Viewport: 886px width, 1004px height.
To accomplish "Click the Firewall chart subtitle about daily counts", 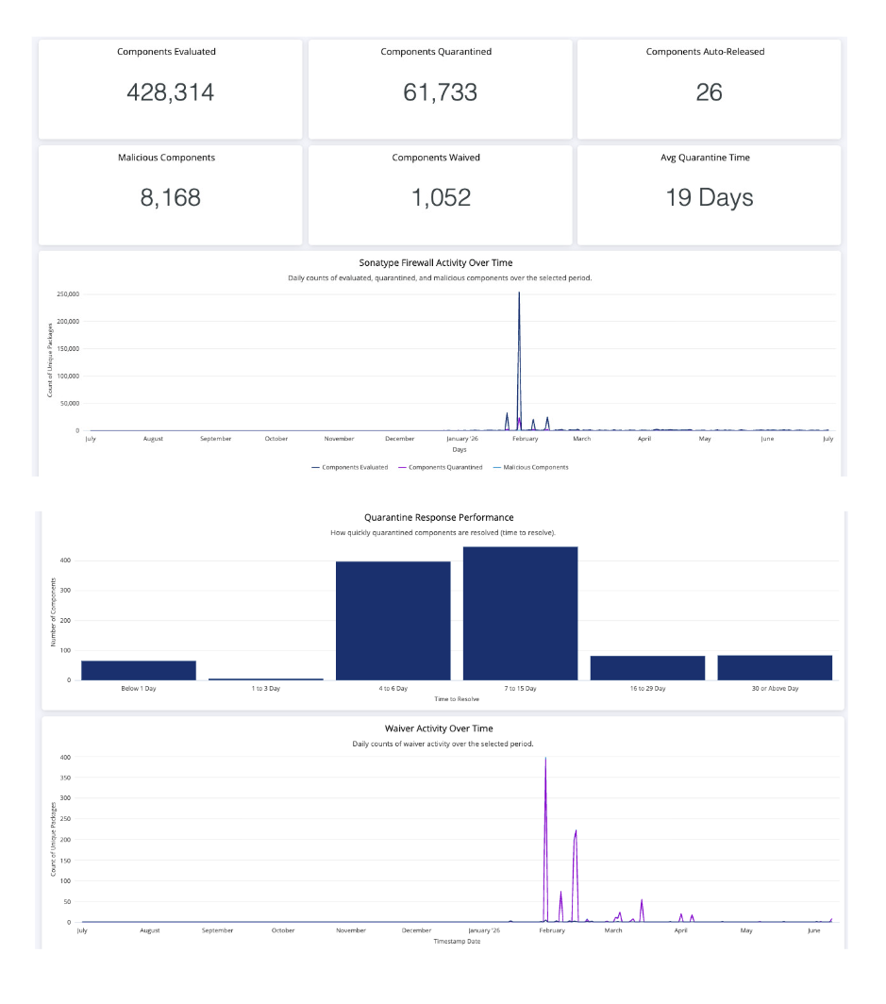I will [x=439, y=277].
